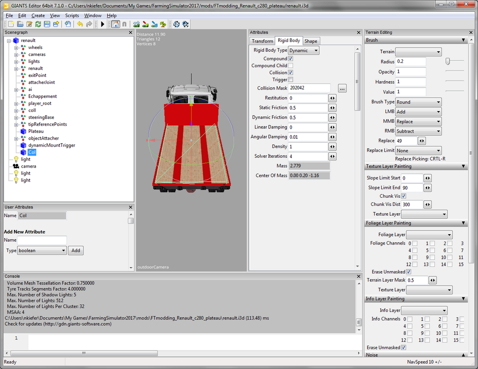Select the camera node in scenegraph
This screenshot has width=478, height=369.
pyautogui.click(x=28, y=167)
